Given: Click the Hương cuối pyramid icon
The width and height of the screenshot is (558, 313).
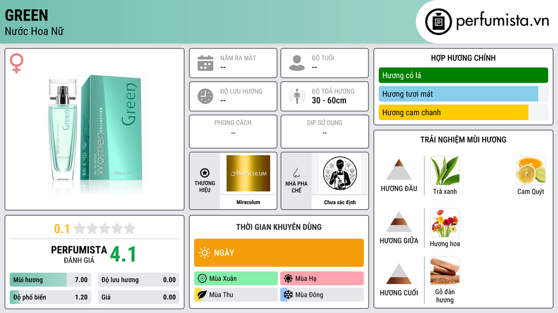Looking at the screenshot, I should pos(399,274).
